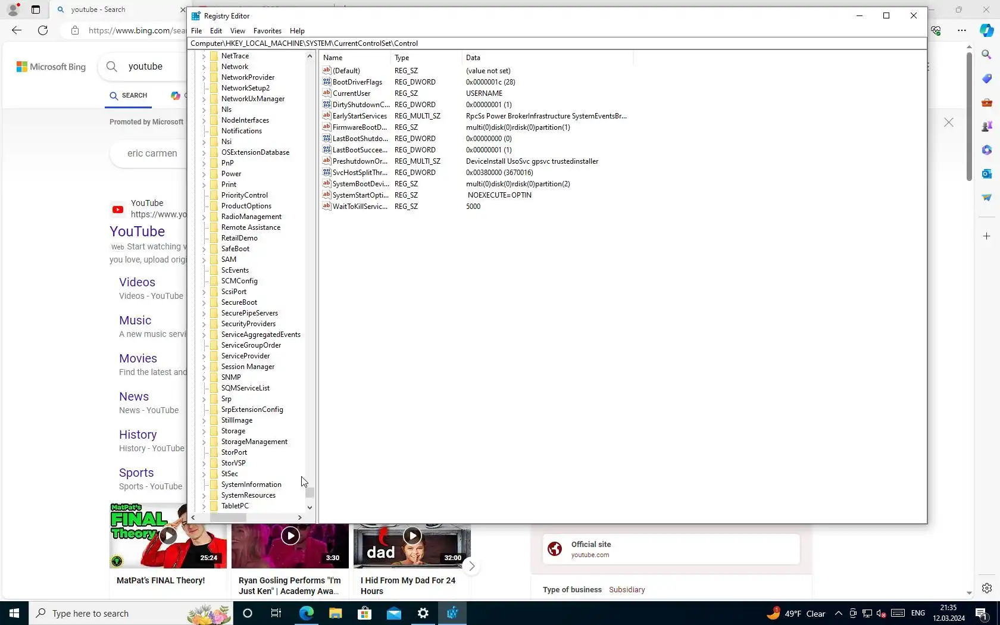Image resolution: width=1000 pixels, height=625 pixels.
Task: Open the Edge sidebar search icon
Action: pos(986,55)
